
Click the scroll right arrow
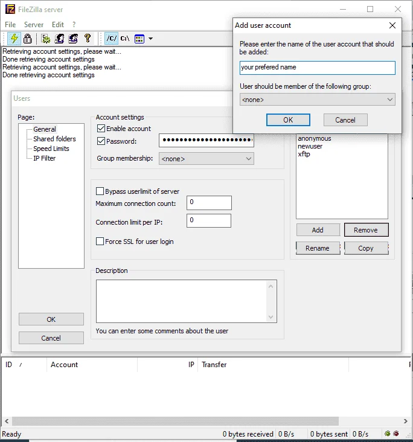(405, 421)
